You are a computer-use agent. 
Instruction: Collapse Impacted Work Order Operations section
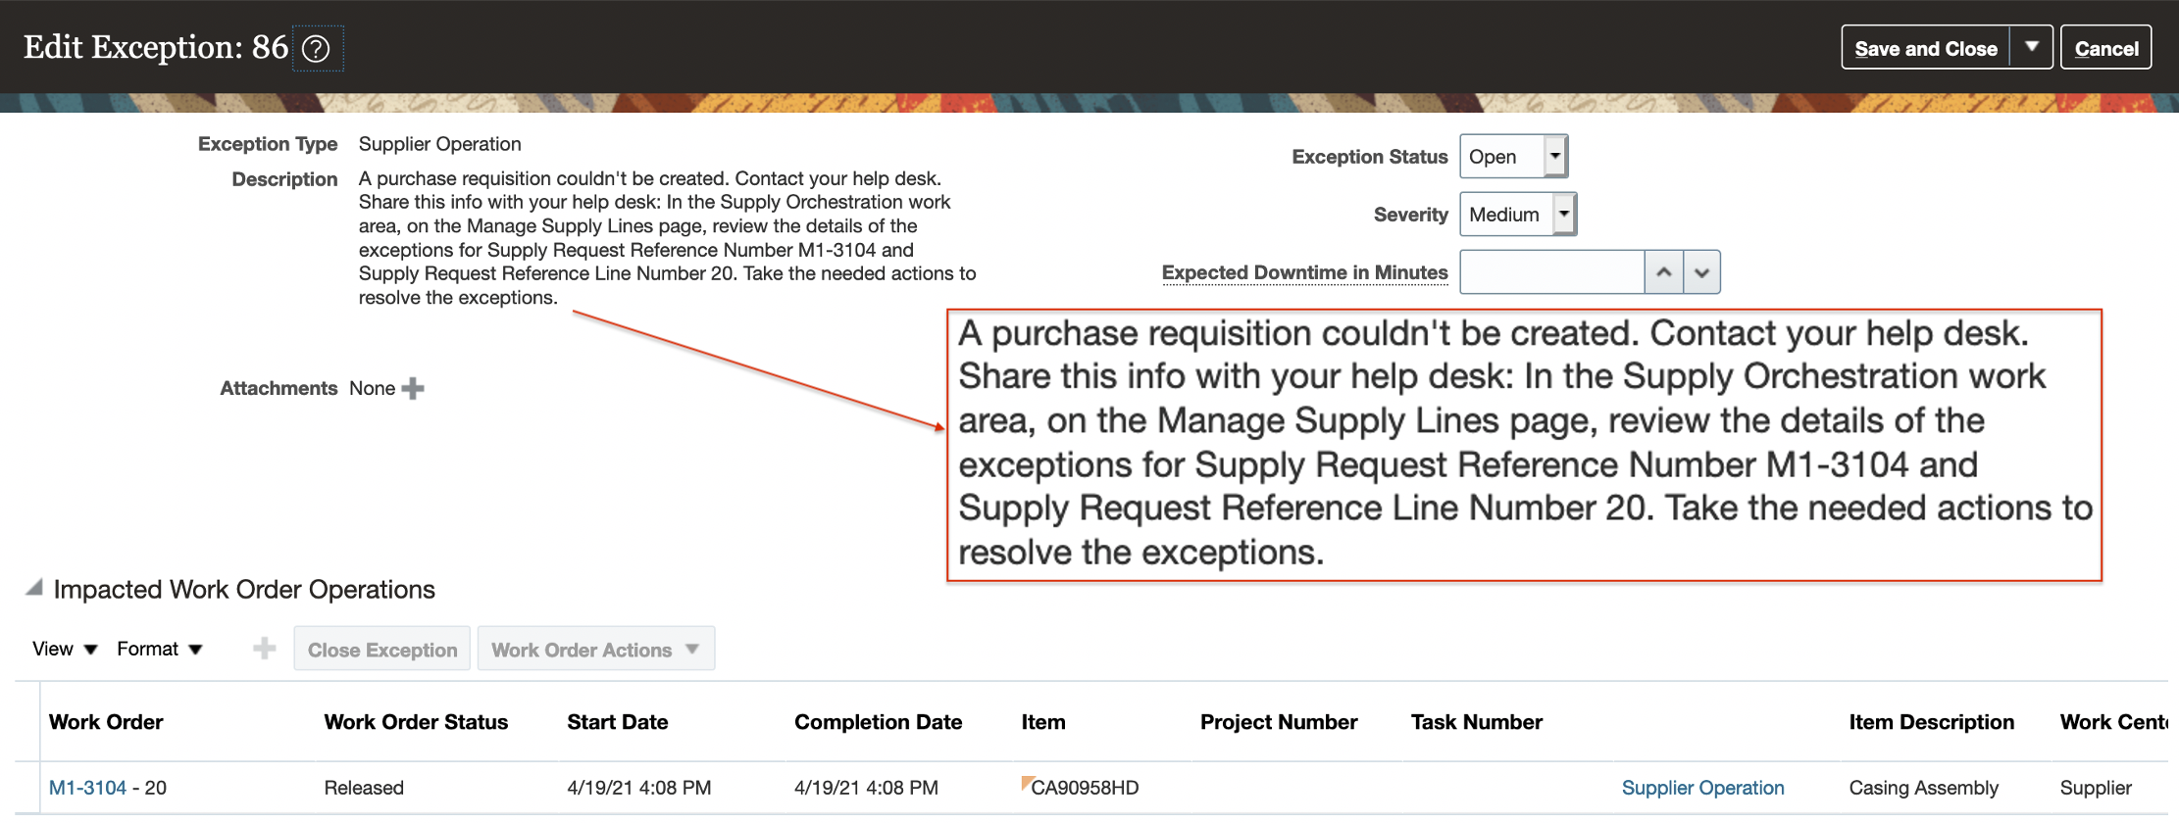click(x=34, y=589)
